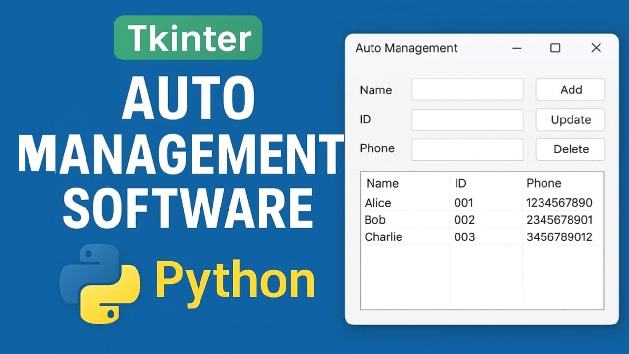The image size is (629, 354).
Task: Click ID value 001
Action: click(x=464, y=203)
